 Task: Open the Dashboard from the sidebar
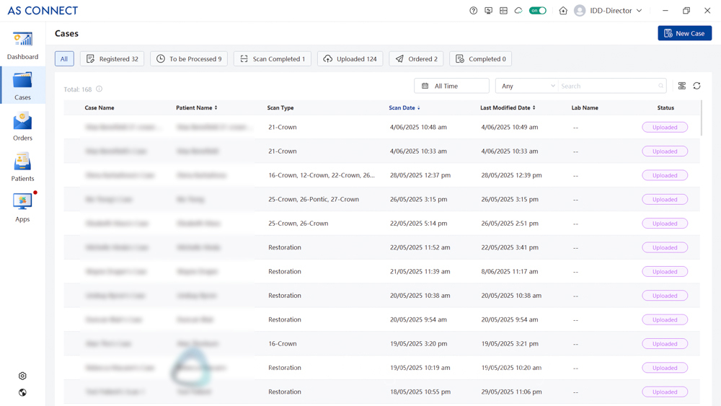tap(22, 45)
